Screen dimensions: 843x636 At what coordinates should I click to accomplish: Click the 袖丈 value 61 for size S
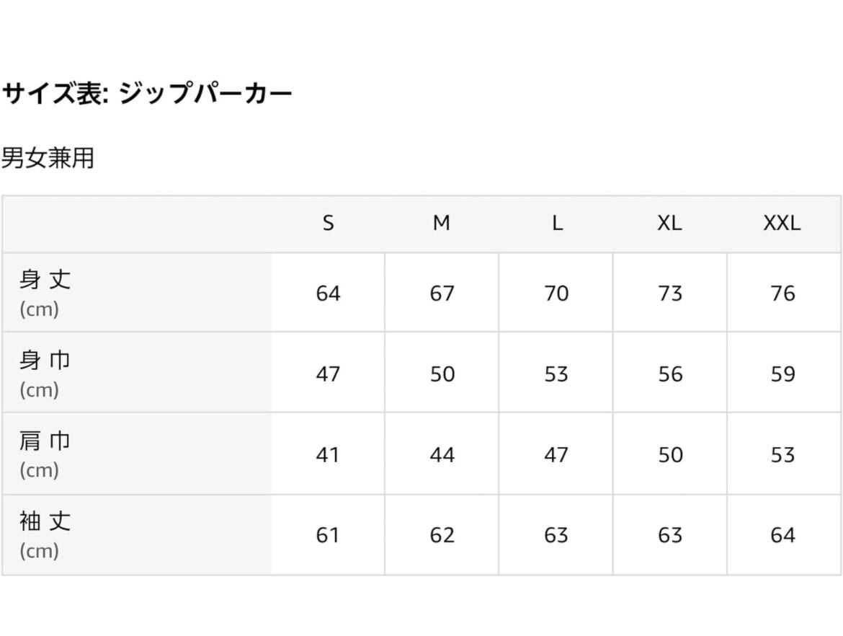[328, 535]
